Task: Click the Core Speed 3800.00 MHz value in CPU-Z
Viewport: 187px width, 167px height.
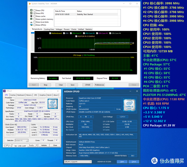Action: coord(22,127)
